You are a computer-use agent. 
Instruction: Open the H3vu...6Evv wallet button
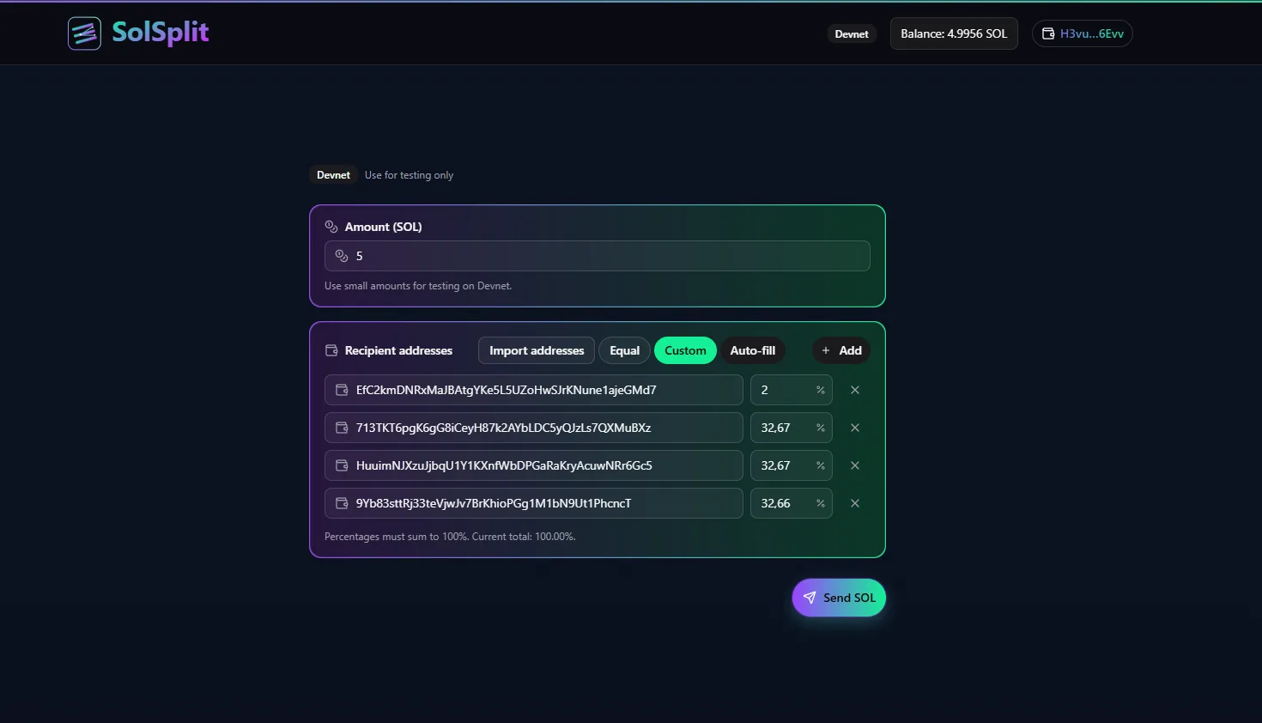point(1083,33)
